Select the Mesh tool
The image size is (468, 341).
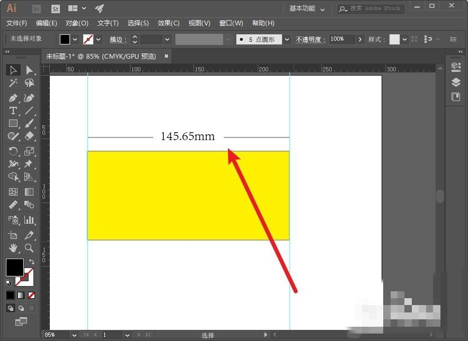click(13, 192)
